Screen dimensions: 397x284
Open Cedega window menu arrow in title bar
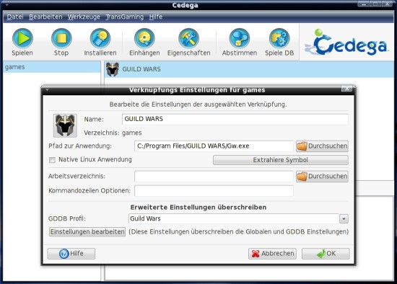(6, 5)
